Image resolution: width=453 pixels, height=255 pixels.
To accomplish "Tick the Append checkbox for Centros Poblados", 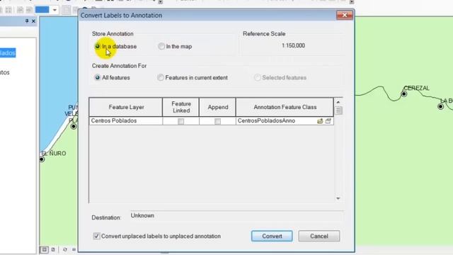I will 217,121.
